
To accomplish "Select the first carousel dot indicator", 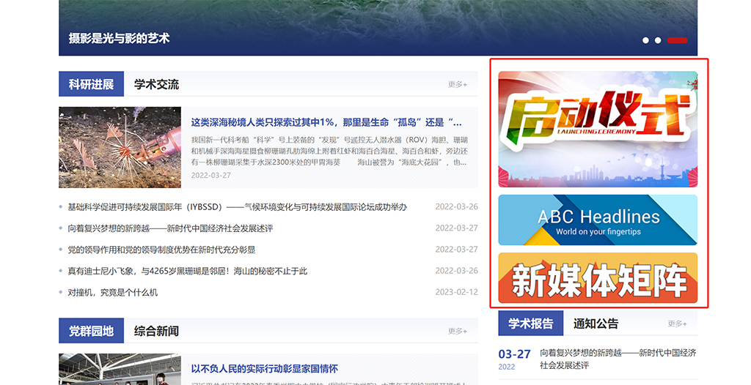I will click(645, 40).
